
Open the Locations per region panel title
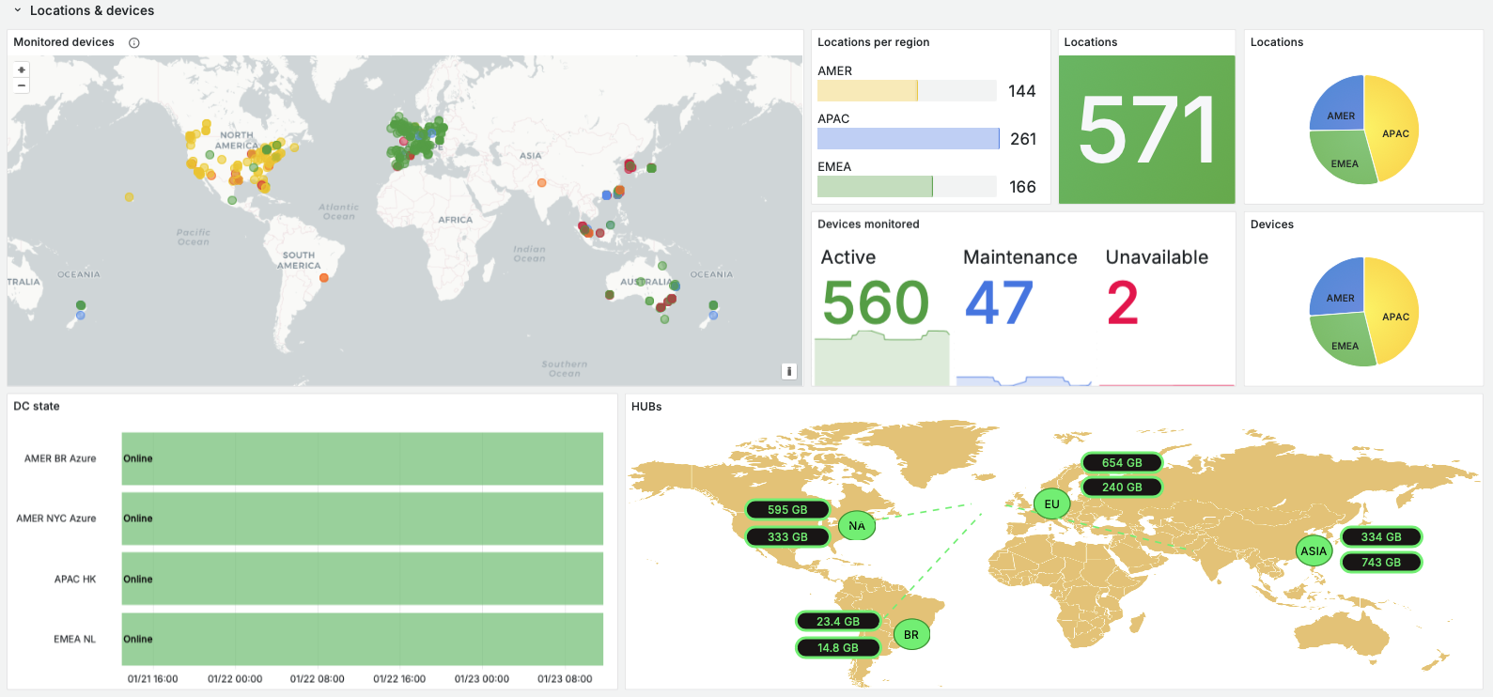tap(873, 42)
